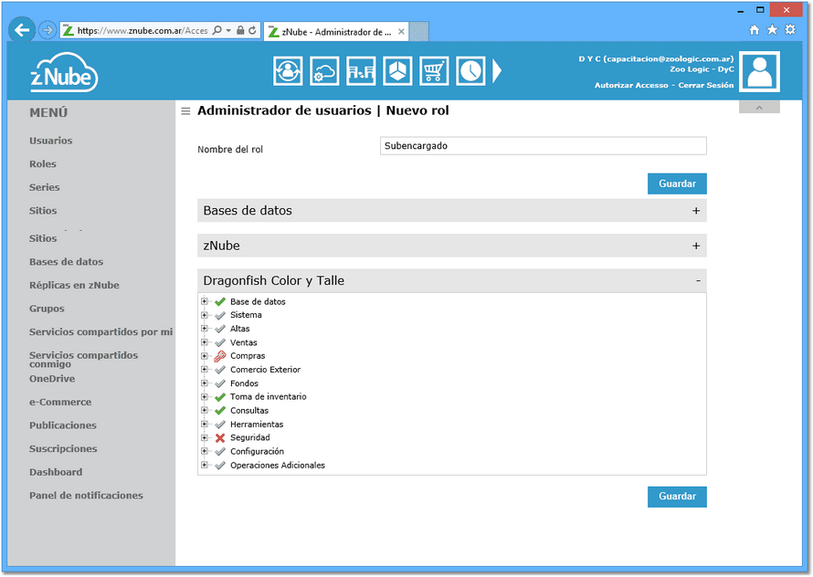Image resolution: width=813 pixels, height=577 pixels.
Task: Click the Autorizar Acceso link
Action: [x=631, y=85]
